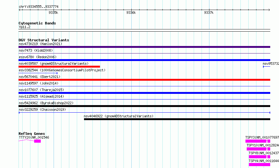The image size is (279, 168).
Task: Click the TTTY20 intron connector line
Action: click(x=26, y=140)
